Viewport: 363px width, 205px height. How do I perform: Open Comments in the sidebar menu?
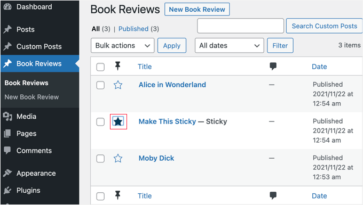(34, 151)
